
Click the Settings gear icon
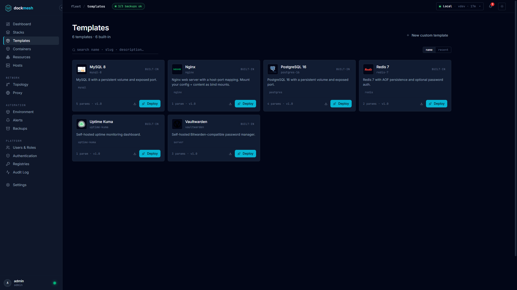point(8,185)
